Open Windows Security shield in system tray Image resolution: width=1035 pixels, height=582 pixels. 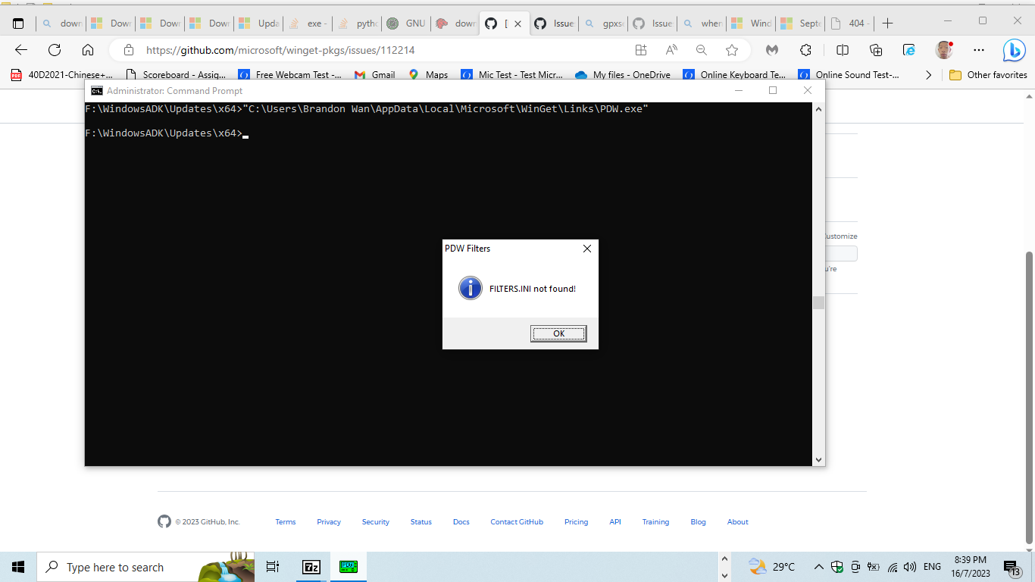click(837, 567)
